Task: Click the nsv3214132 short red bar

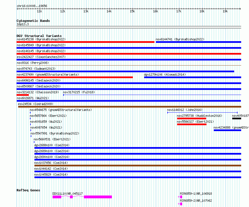Action: 23,95
